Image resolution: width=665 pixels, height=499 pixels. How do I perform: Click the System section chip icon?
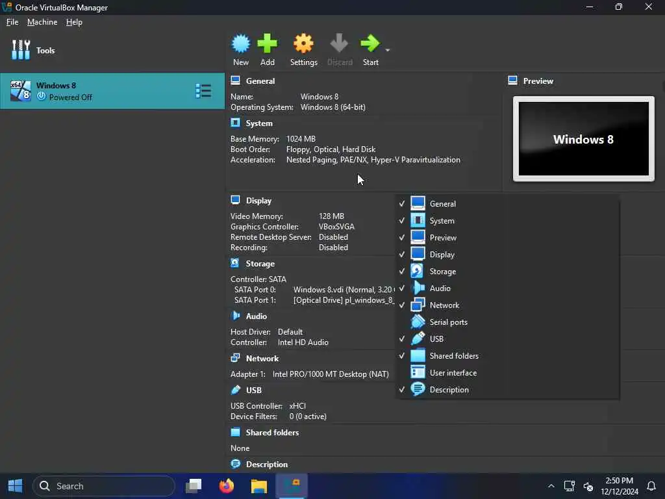point(235,123)
